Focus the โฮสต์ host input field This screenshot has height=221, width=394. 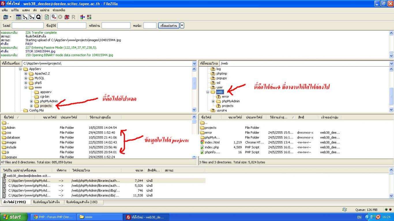pos(28,26)
